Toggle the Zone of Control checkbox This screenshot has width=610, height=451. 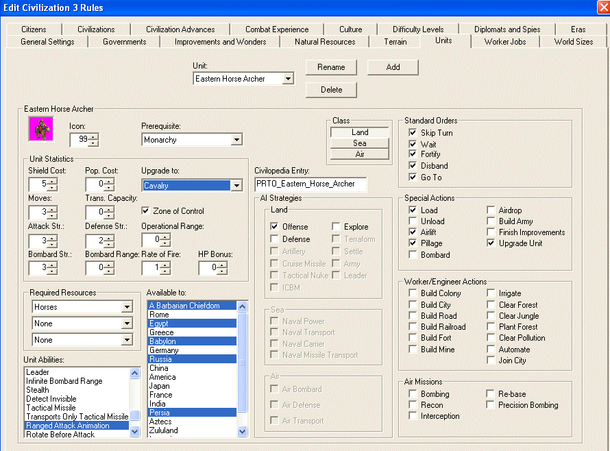point(145,211)
